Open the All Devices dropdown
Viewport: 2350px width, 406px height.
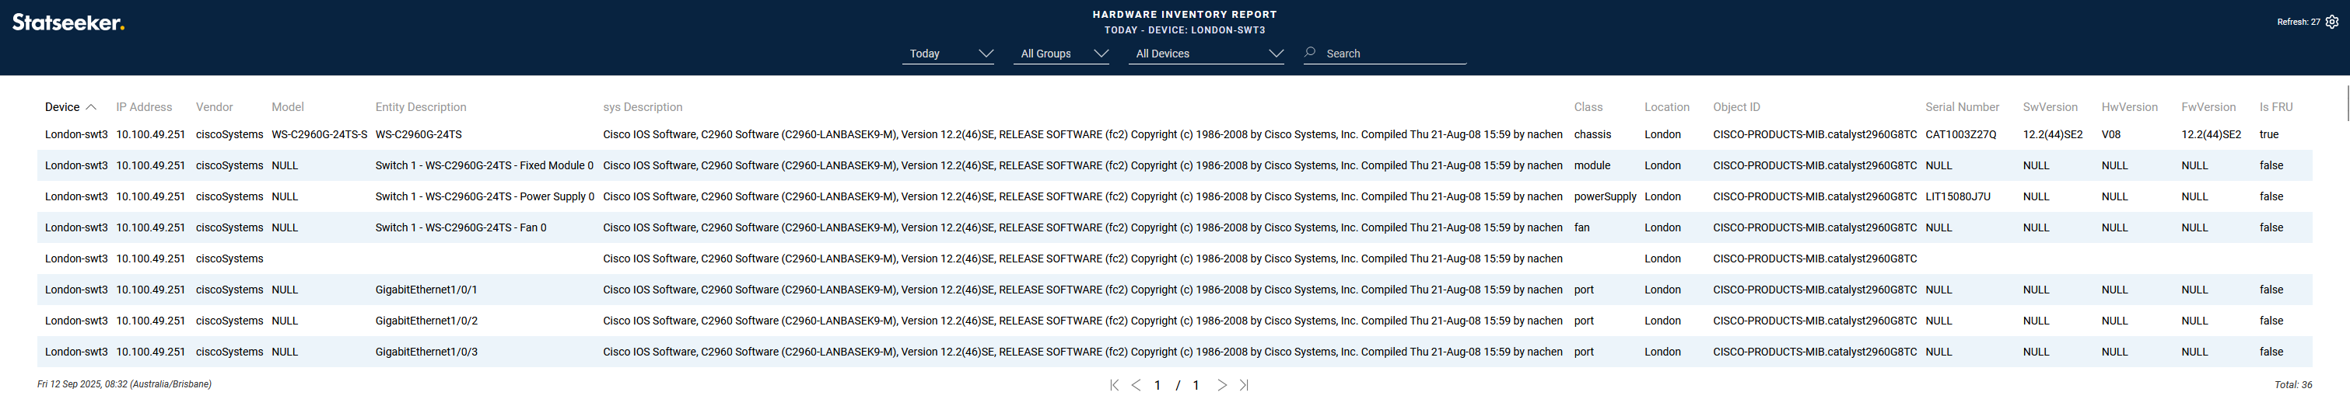point(1208,54)
